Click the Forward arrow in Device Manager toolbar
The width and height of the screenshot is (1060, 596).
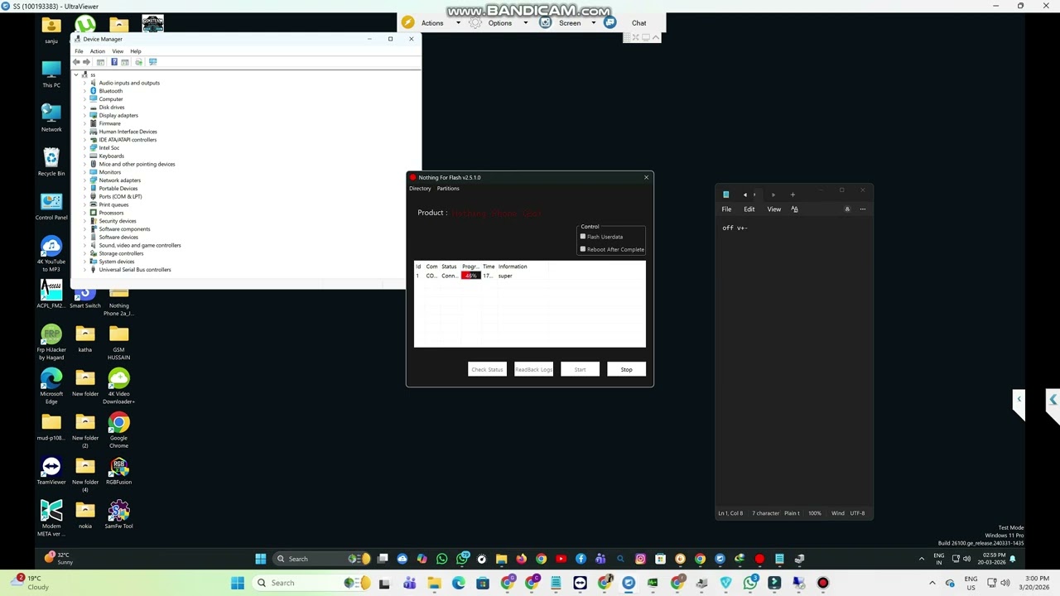coord(86,62)
